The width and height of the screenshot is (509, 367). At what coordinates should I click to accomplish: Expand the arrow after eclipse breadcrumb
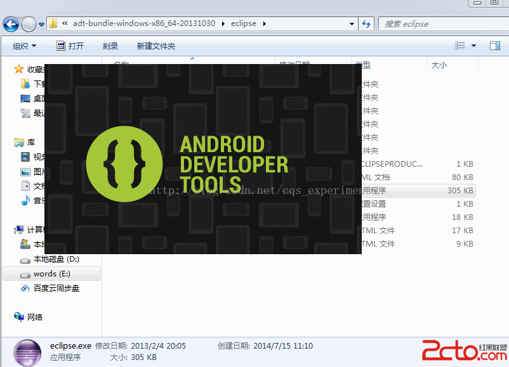(x=264, y=23)
